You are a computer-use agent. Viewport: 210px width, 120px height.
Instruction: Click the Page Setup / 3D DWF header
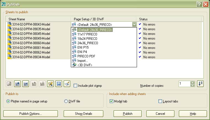click(x=104, y=19)
